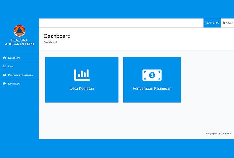Click the BNPB logo emblem in the sidebar
The height and width of the screenshot is (158, 234).
[x=19, y=31]
